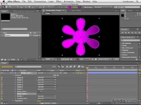Switch to the Audio panel tab

pyautogui.click(x=130, y=10)
